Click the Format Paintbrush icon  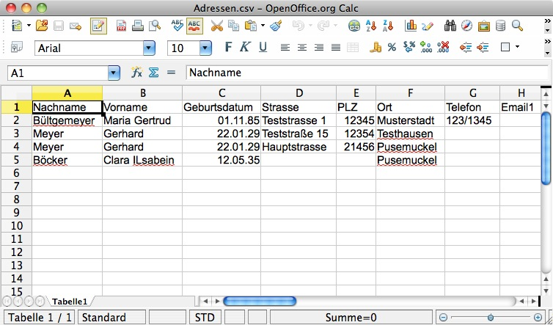(x=276, y=26)
